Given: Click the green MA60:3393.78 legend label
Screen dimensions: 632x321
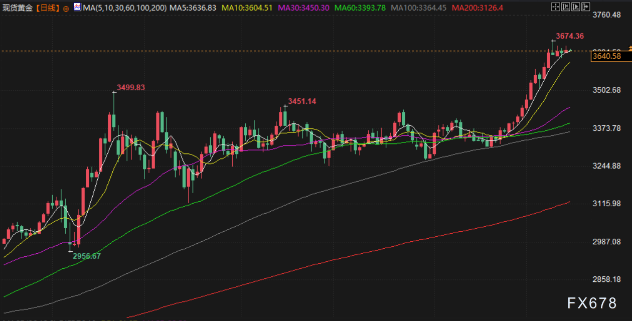Looking at the screenshot, I should pos(360,8).
